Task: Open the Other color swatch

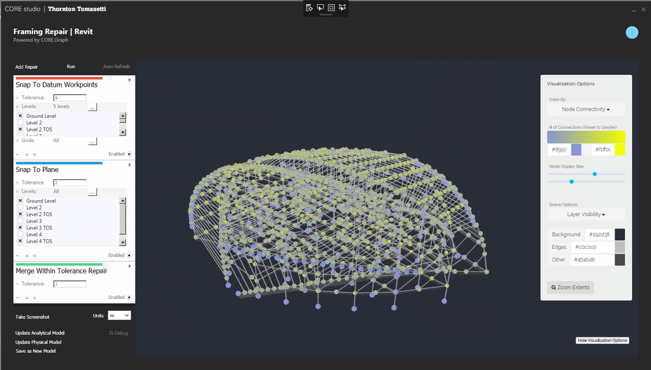Action: 620,260
